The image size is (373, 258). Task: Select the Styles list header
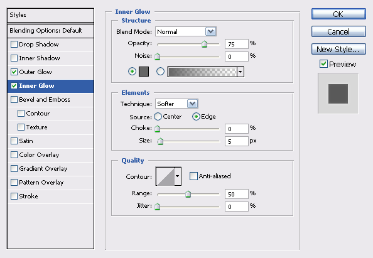pos(50,15)
